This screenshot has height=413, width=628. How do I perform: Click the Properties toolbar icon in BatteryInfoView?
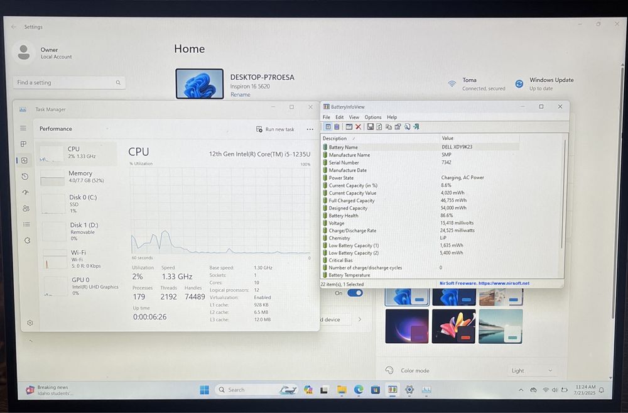coord(398,127)
